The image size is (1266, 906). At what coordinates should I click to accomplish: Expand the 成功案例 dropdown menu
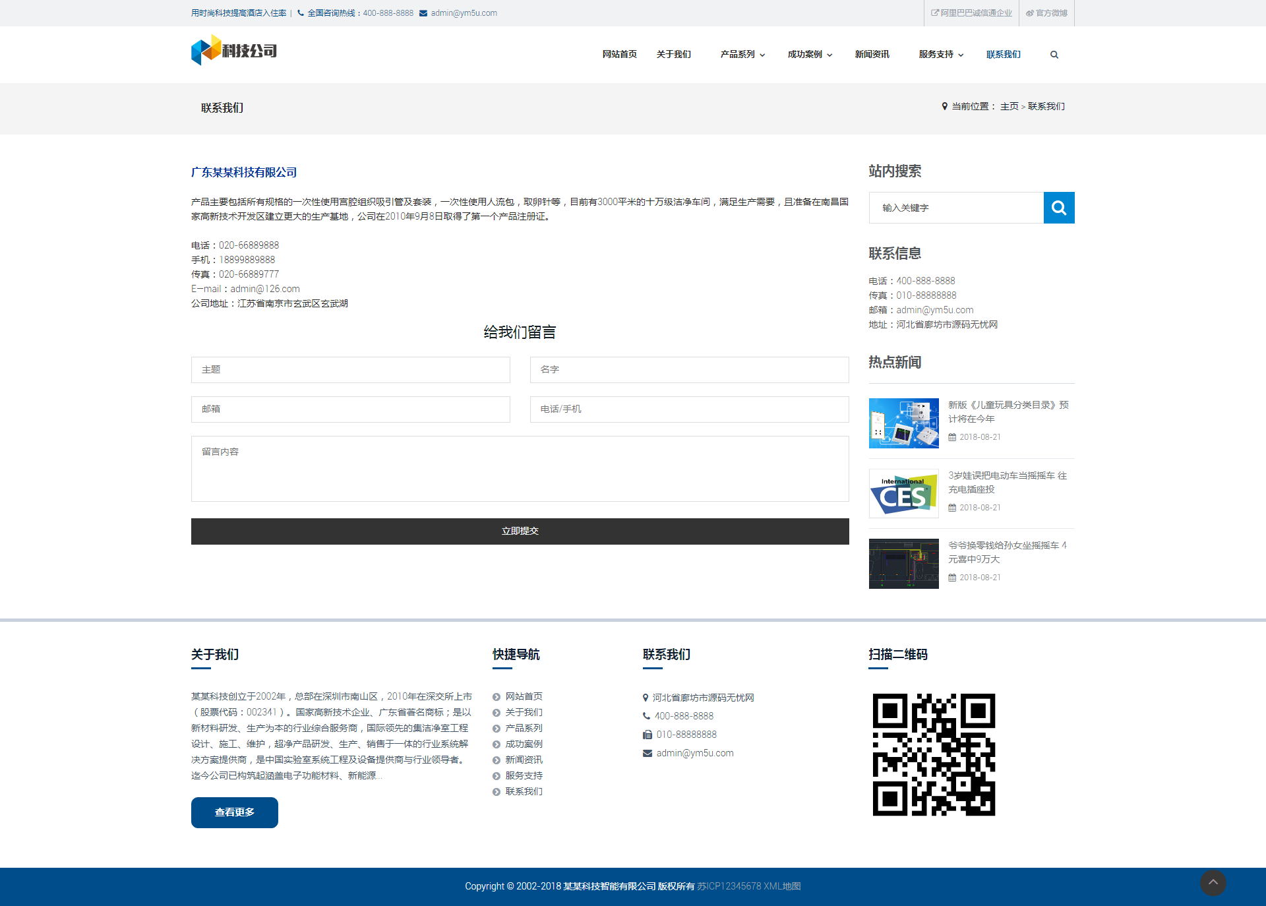810,55
